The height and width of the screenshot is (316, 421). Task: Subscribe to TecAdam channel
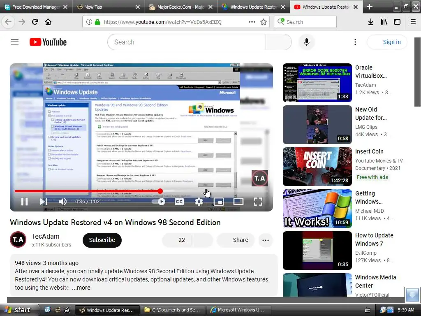click(102, 240)
